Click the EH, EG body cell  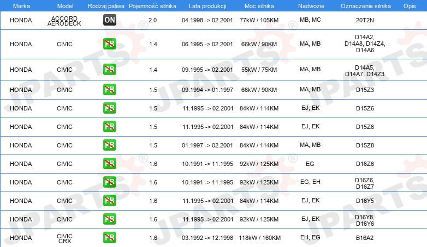[x=310, y=237]
